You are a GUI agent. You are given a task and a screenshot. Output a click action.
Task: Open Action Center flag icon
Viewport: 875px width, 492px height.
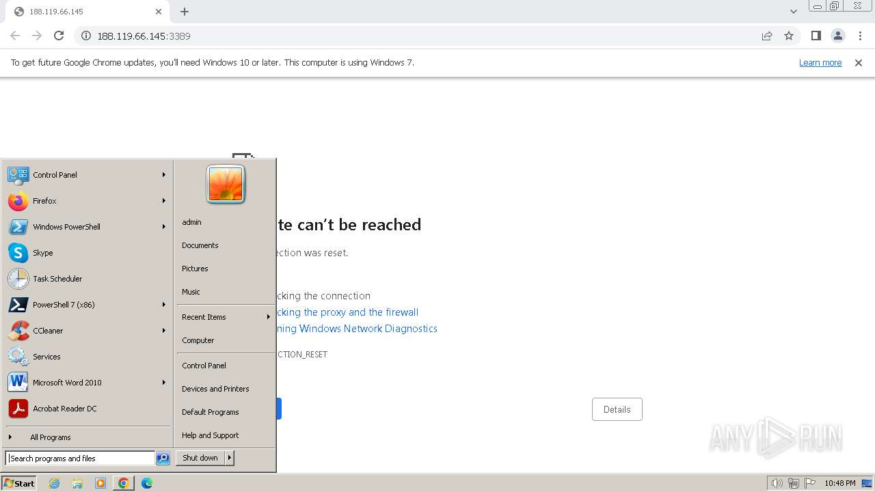pos(810,483)
